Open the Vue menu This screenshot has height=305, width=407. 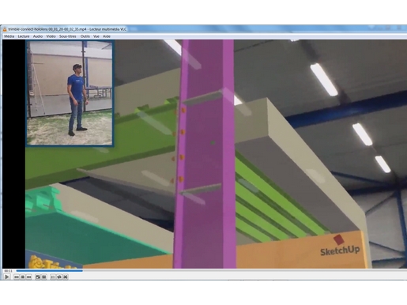96,36
